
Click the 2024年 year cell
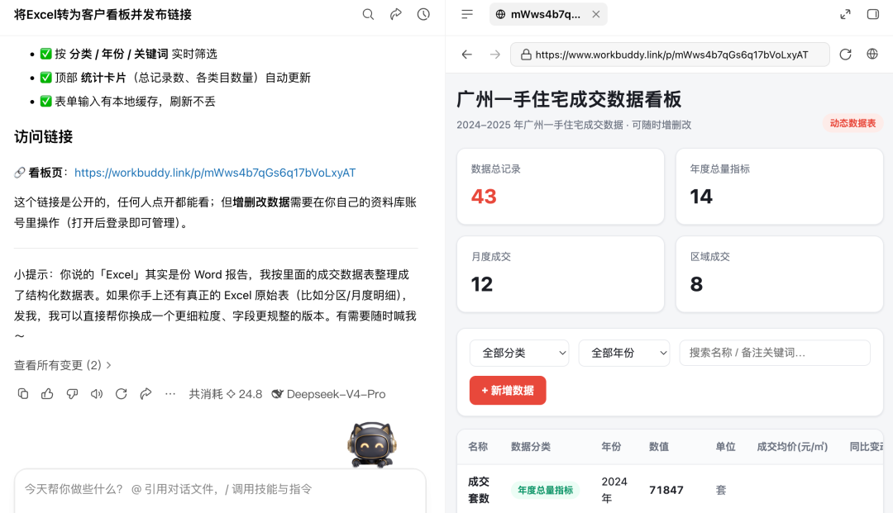tap(614, 490)
